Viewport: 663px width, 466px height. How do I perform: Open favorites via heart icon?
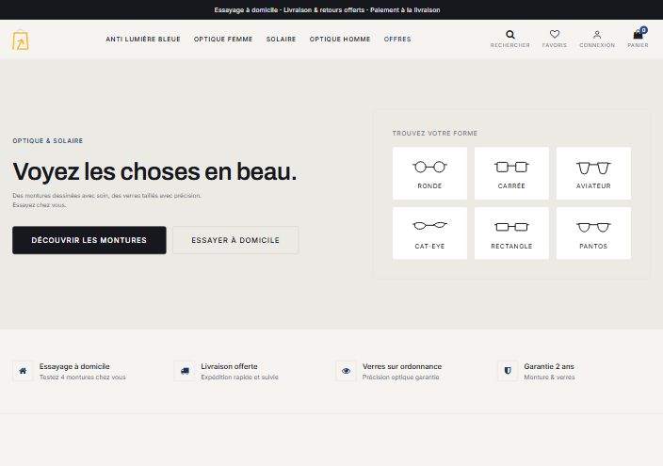[555, 34]
